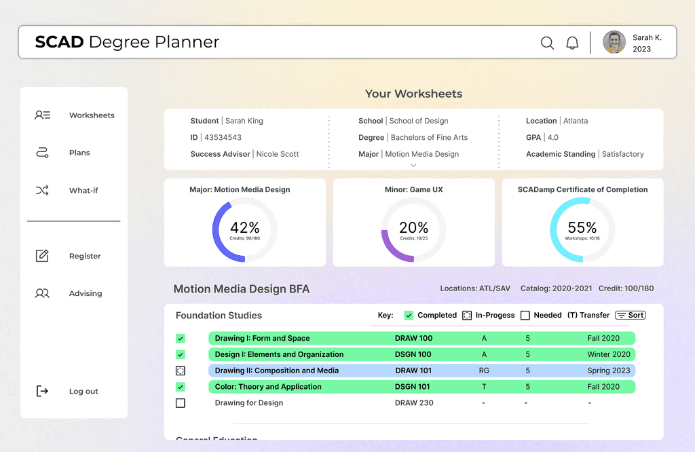Click course code DRAW 101

pos(413,371)
